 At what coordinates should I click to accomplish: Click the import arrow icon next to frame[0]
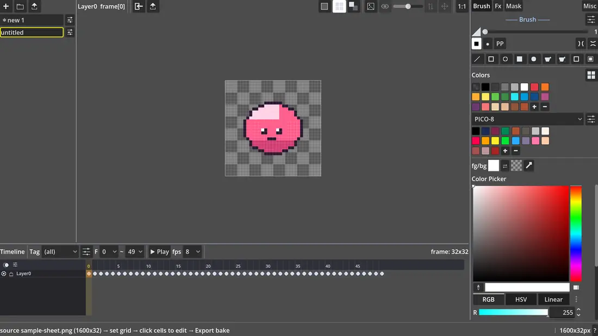click(x=139, y=6)
